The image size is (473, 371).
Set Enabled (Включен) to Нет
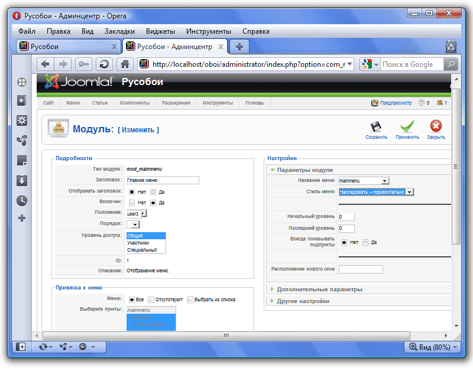pyautogui.click(x=132, y=203)
